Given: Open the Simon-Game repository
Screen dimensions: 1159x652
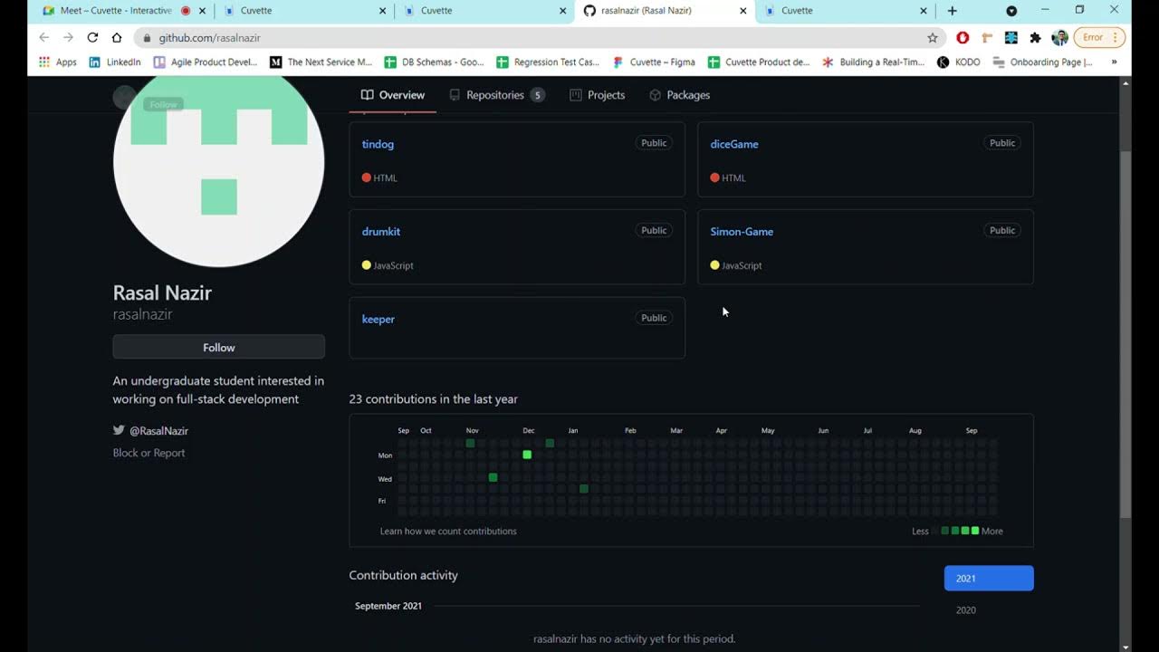Looking at the screenshot, I should coord(742,232).
